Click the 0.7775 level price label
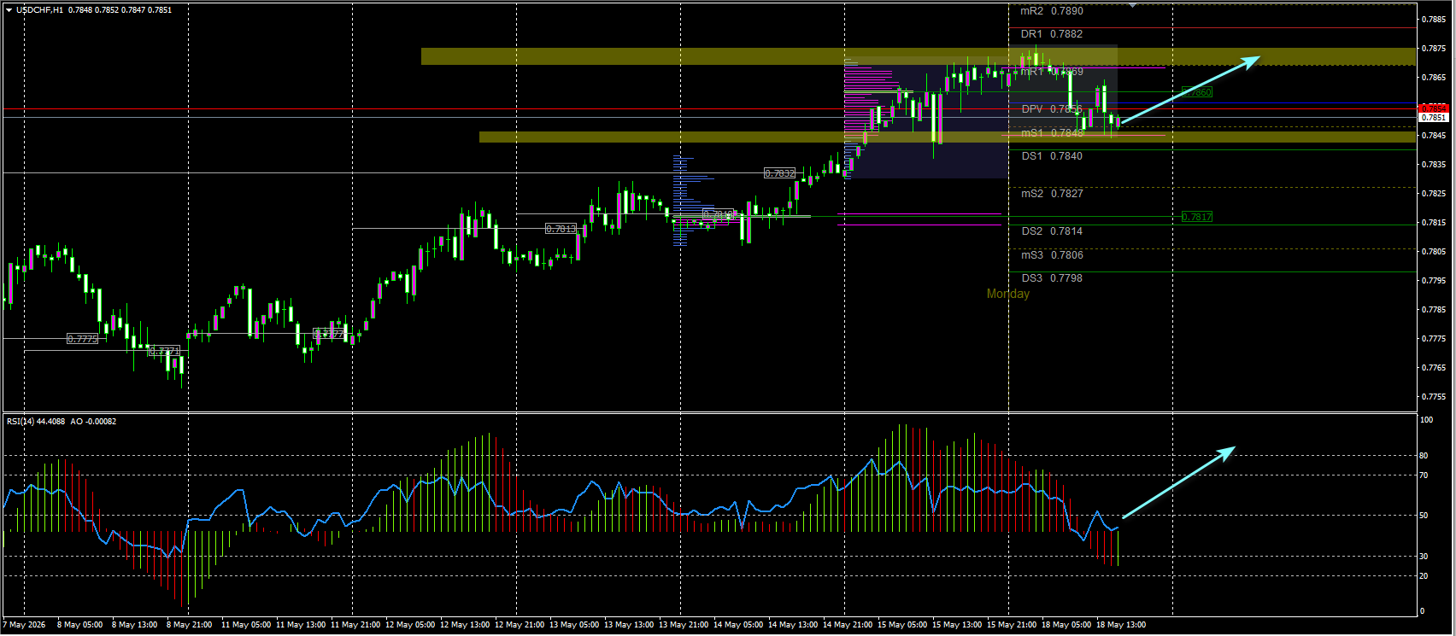The height and width of the screenshot is (636, 1456). click(x=83, y=339)
